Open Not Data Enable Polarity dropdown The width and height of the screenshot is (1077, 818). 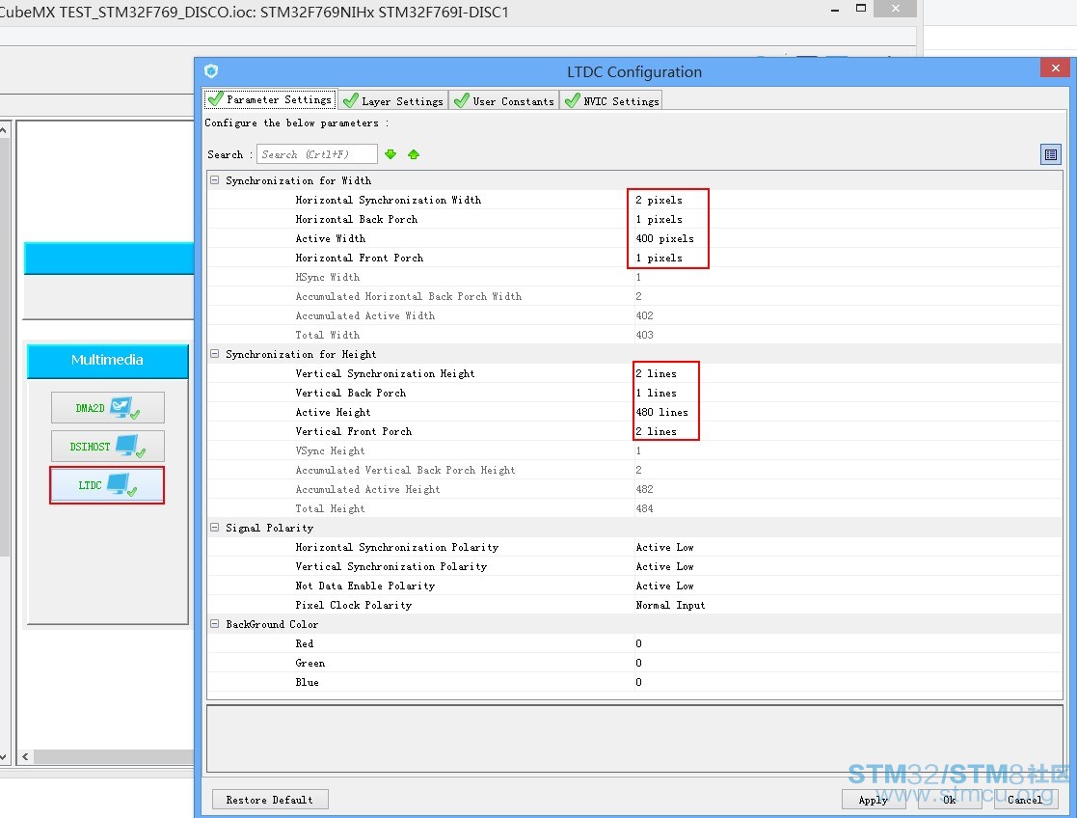point(847,586)
